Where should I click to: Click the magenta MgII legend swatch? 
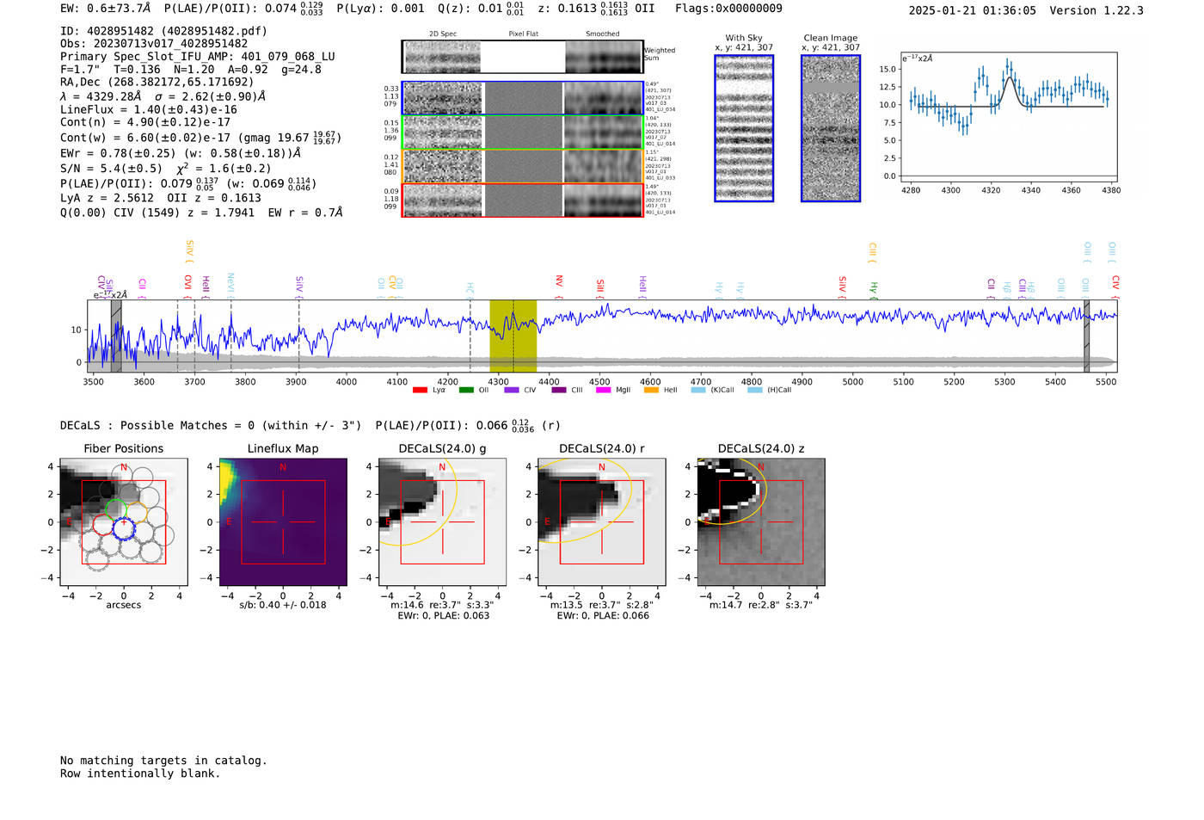click(603, 391)
